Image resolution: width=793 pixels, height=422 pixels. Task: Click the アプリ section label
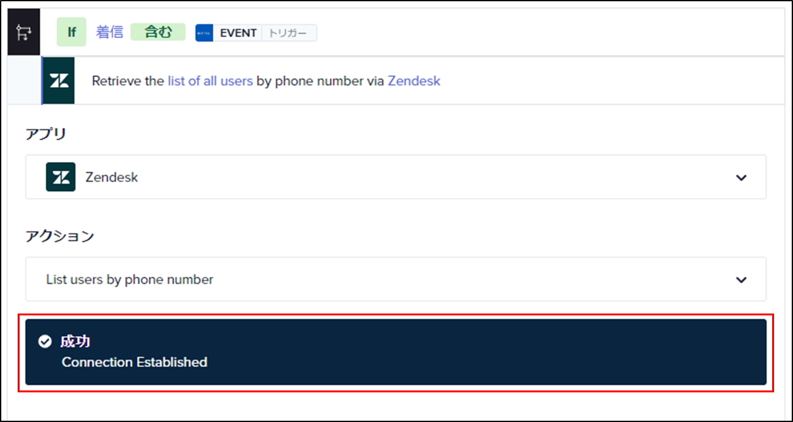coord(46,134)
